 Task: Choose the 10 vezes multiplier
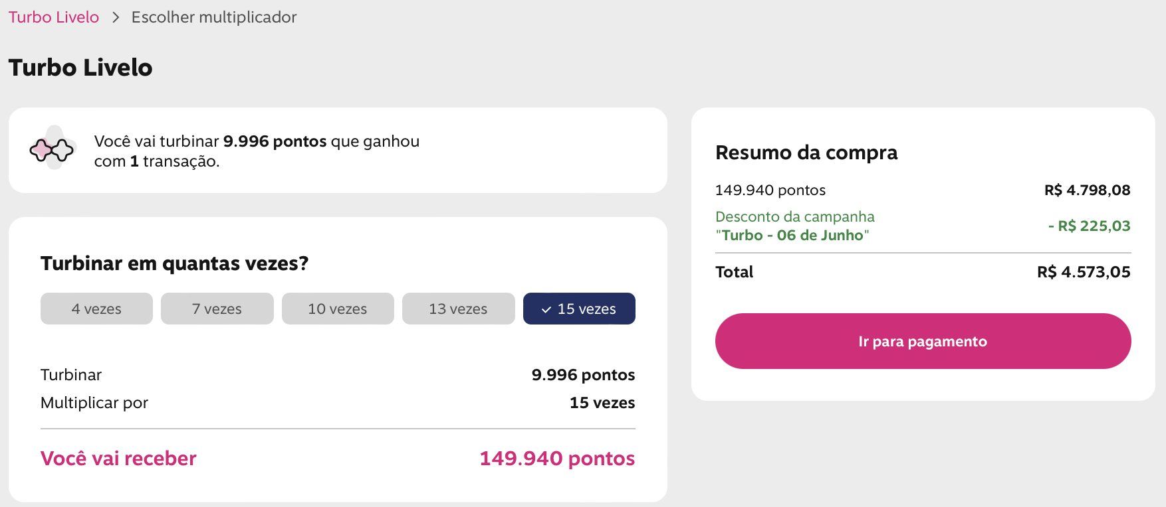[338, 309]
